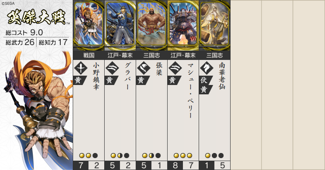Click the 黄 faction badge on 小野鎮幸's card
Screen dimensions: 325x170
[x=79, y=80]
